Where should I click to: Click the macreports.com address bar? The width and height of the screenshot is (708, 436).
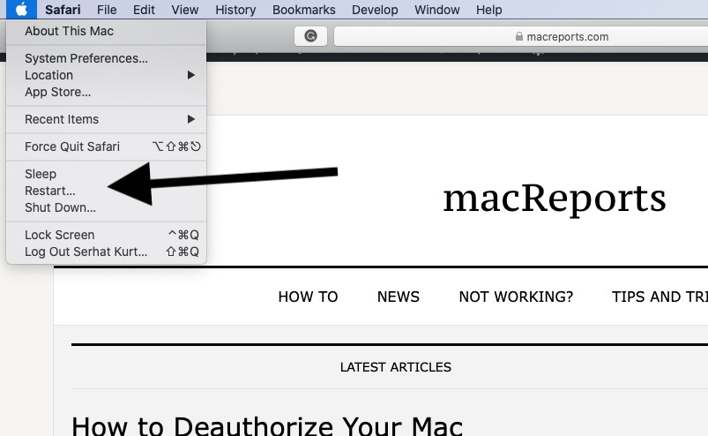click(x=520, y=36)
